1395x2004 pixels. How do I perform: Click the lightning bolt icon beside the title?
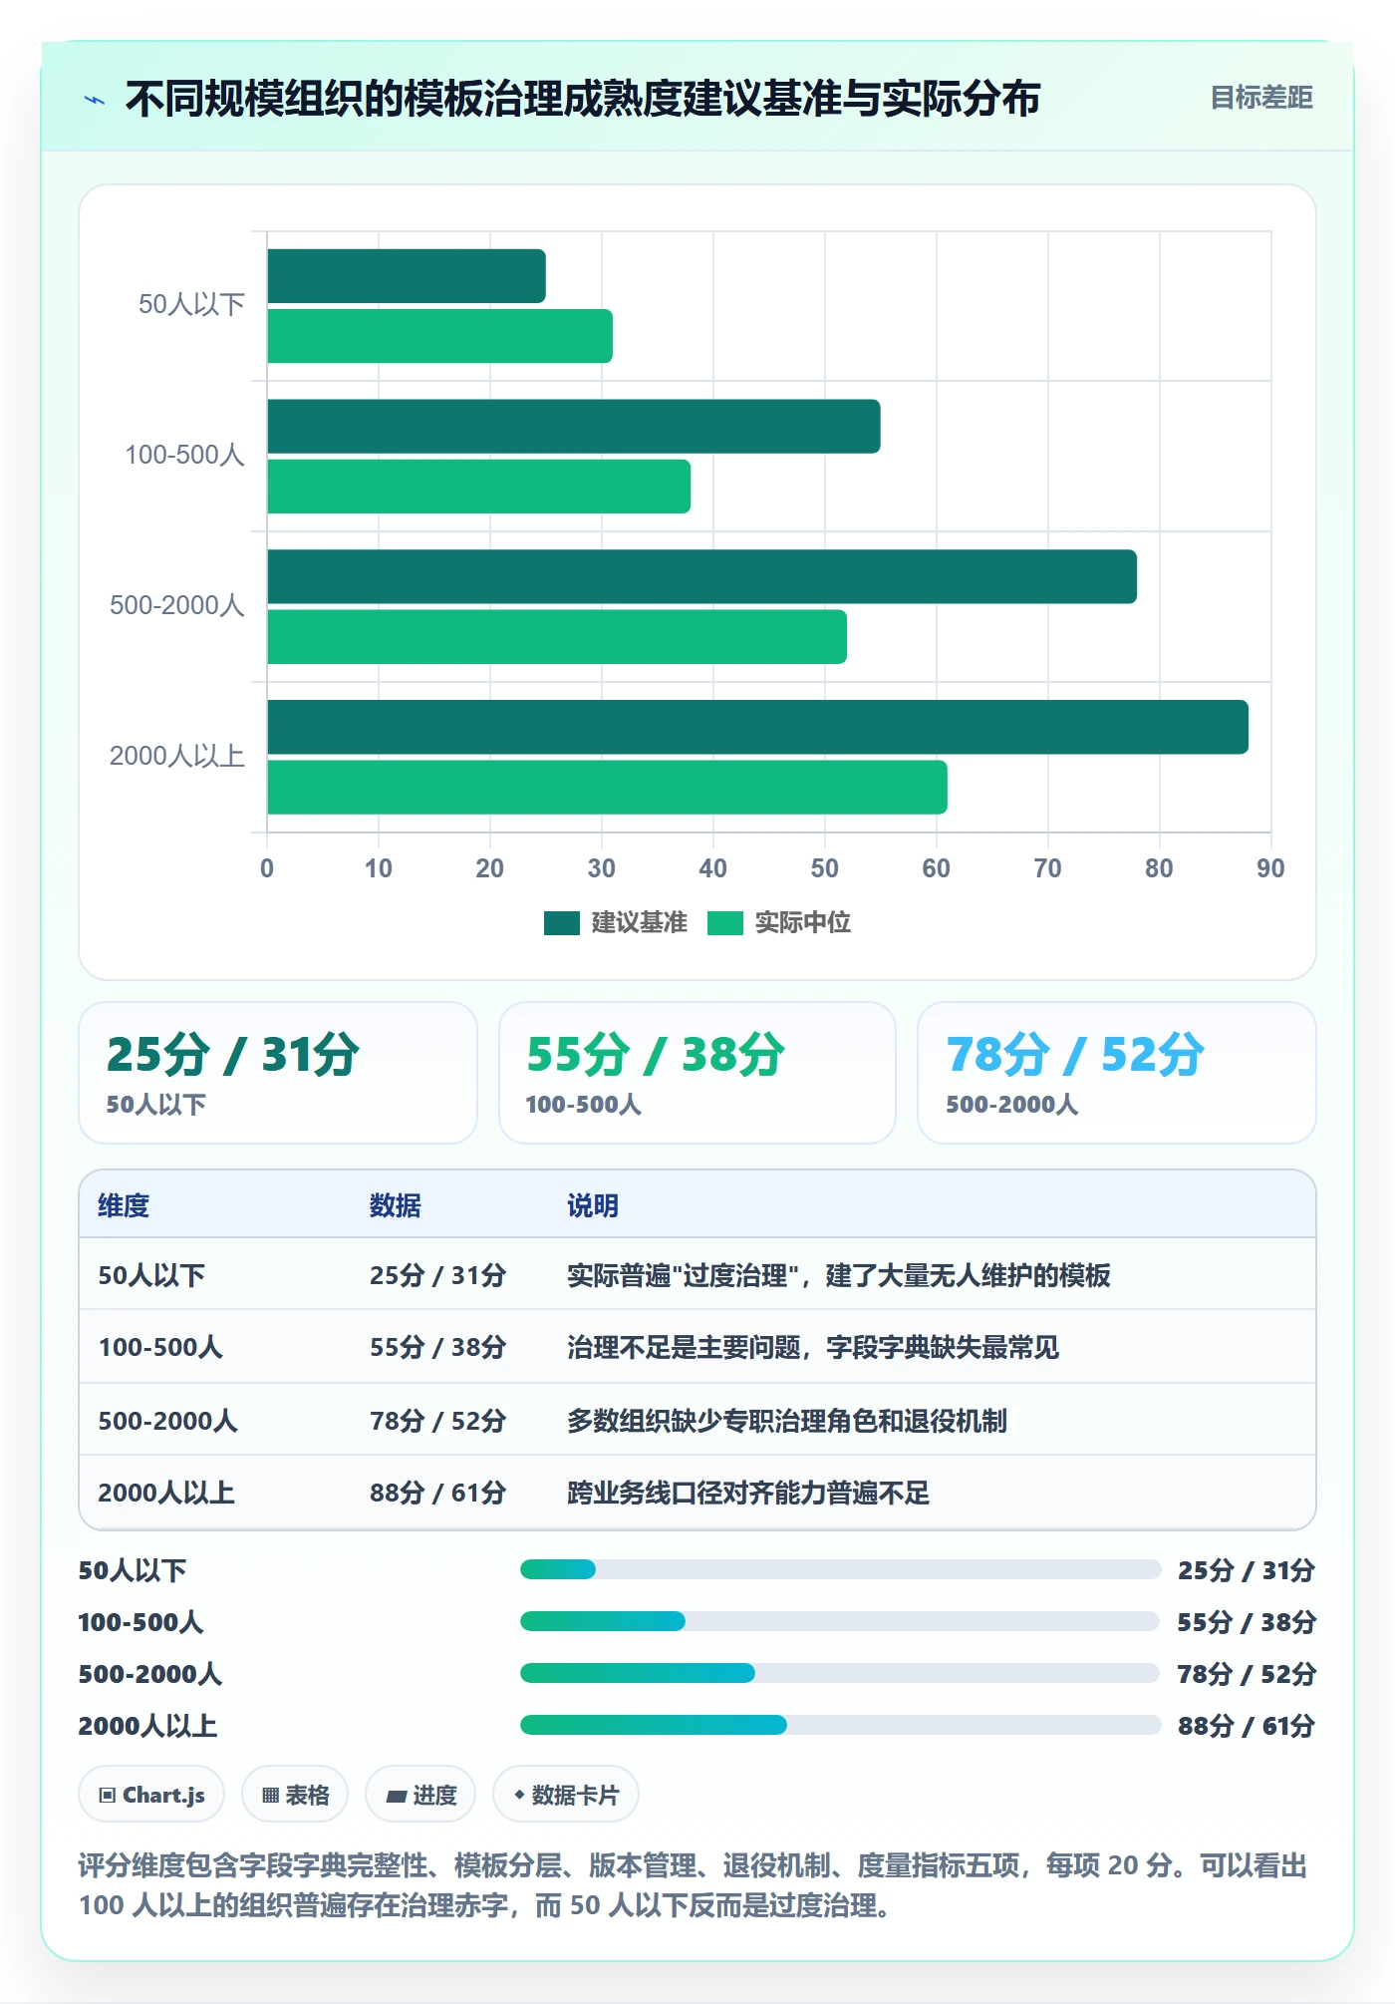tap(95, 100)
